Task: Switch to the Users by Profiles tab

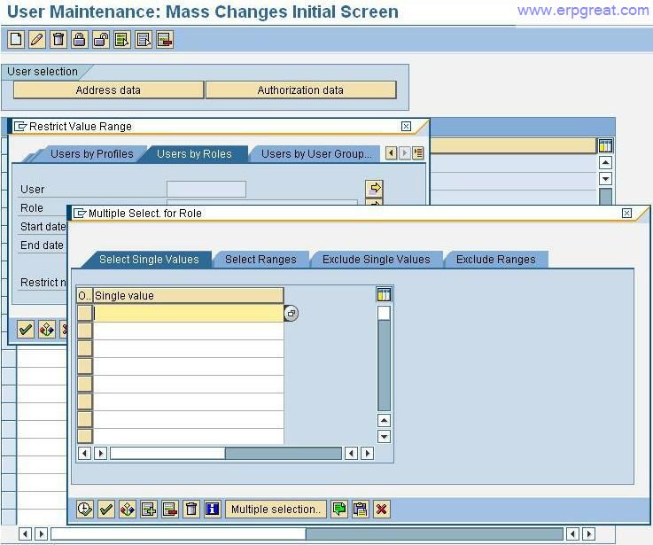Action: (91, 154)
